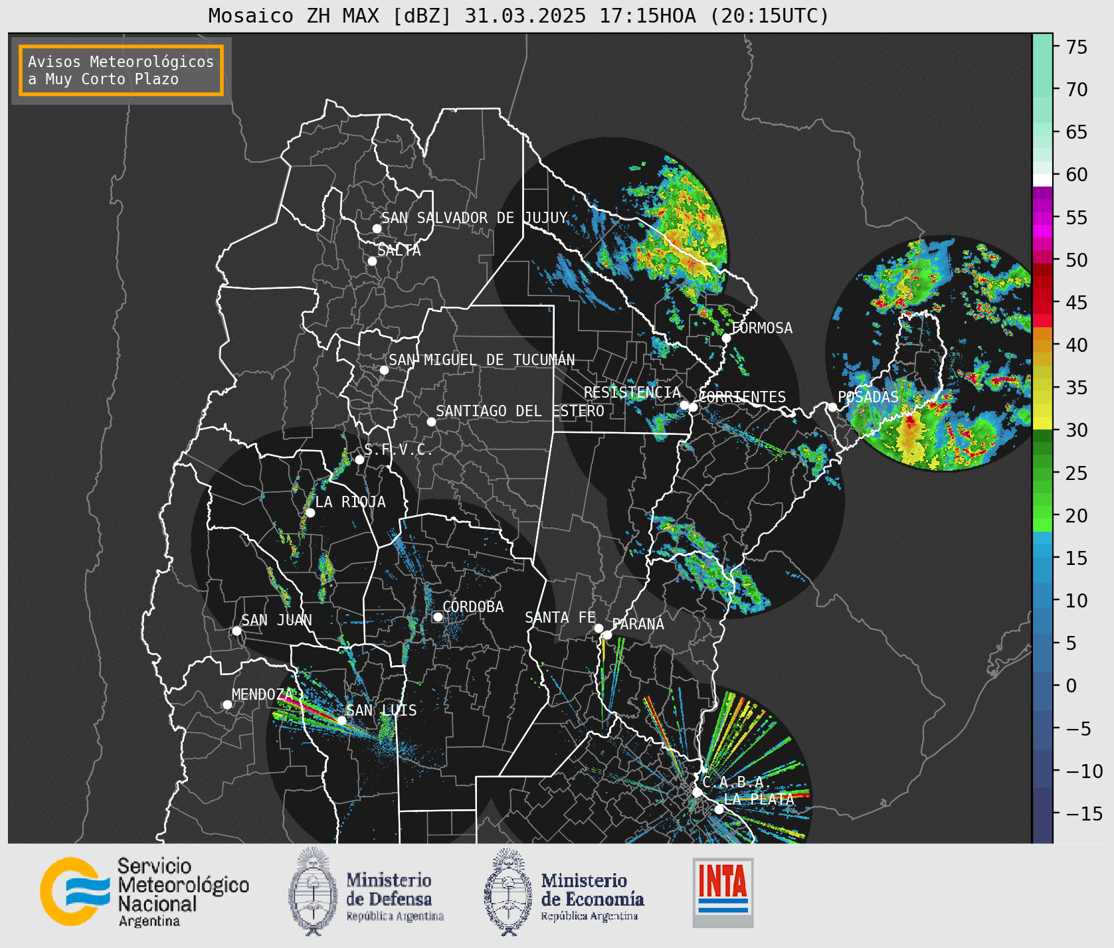Image resolution: width=1114 pixels, height=948 pixels.
Task: Click the 60 dBZ scale label
Action: tap(1077, 175)
